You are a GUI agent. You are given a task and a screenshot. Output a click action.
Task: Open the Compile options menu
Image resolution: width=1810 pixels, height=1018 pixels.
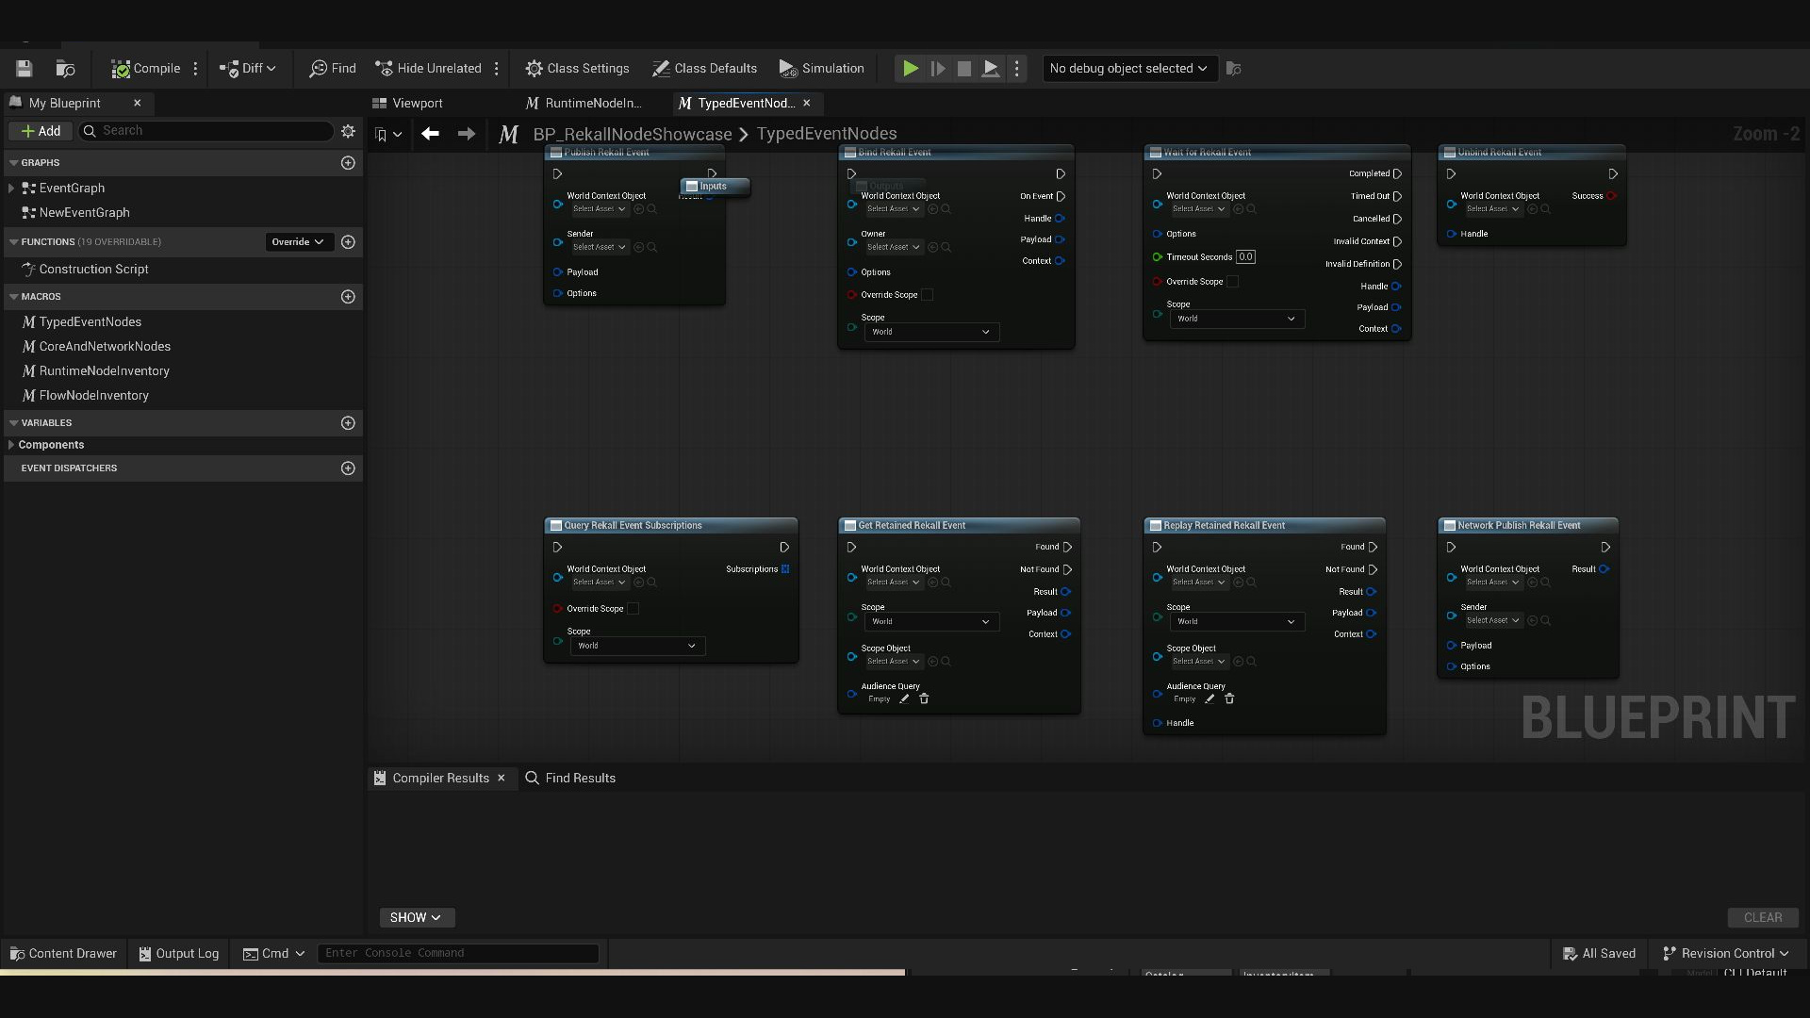pyautogui.click(x=196, y=68)
